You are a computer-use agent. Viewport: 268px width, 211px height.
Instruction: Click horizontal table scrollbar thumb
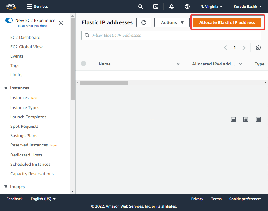pyautogui.click(x=104, y=83)
